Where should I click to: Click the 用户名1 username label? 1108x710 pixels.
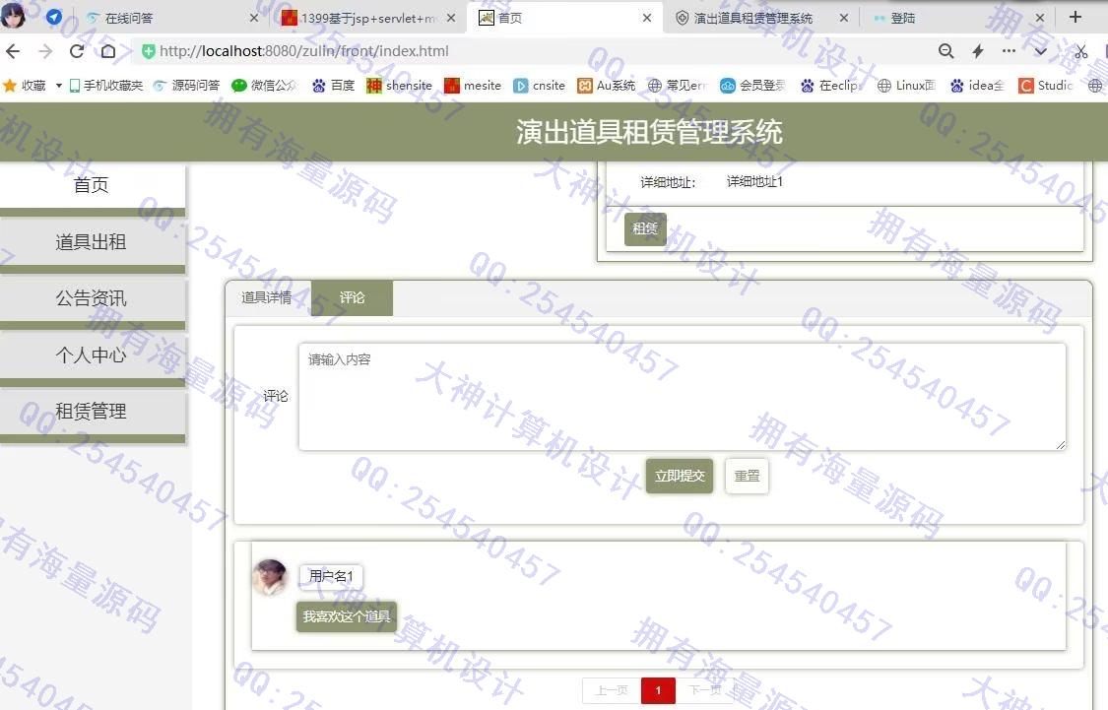pyautogui.click(x=331, y=576)
